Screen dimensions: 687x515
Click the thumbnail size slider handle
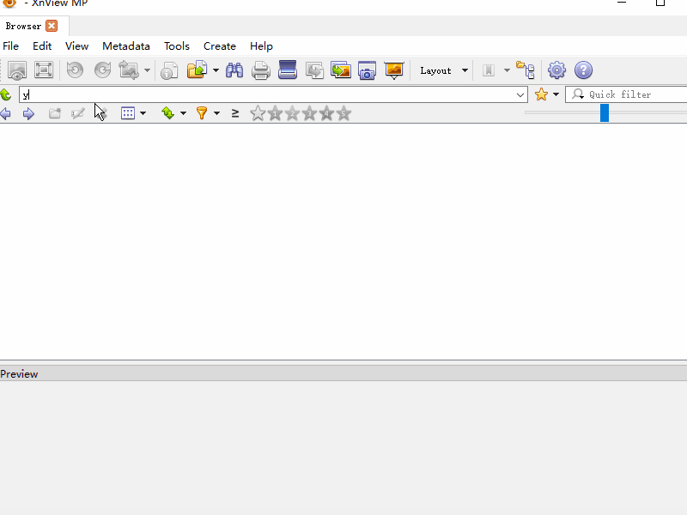pos(605,112)
